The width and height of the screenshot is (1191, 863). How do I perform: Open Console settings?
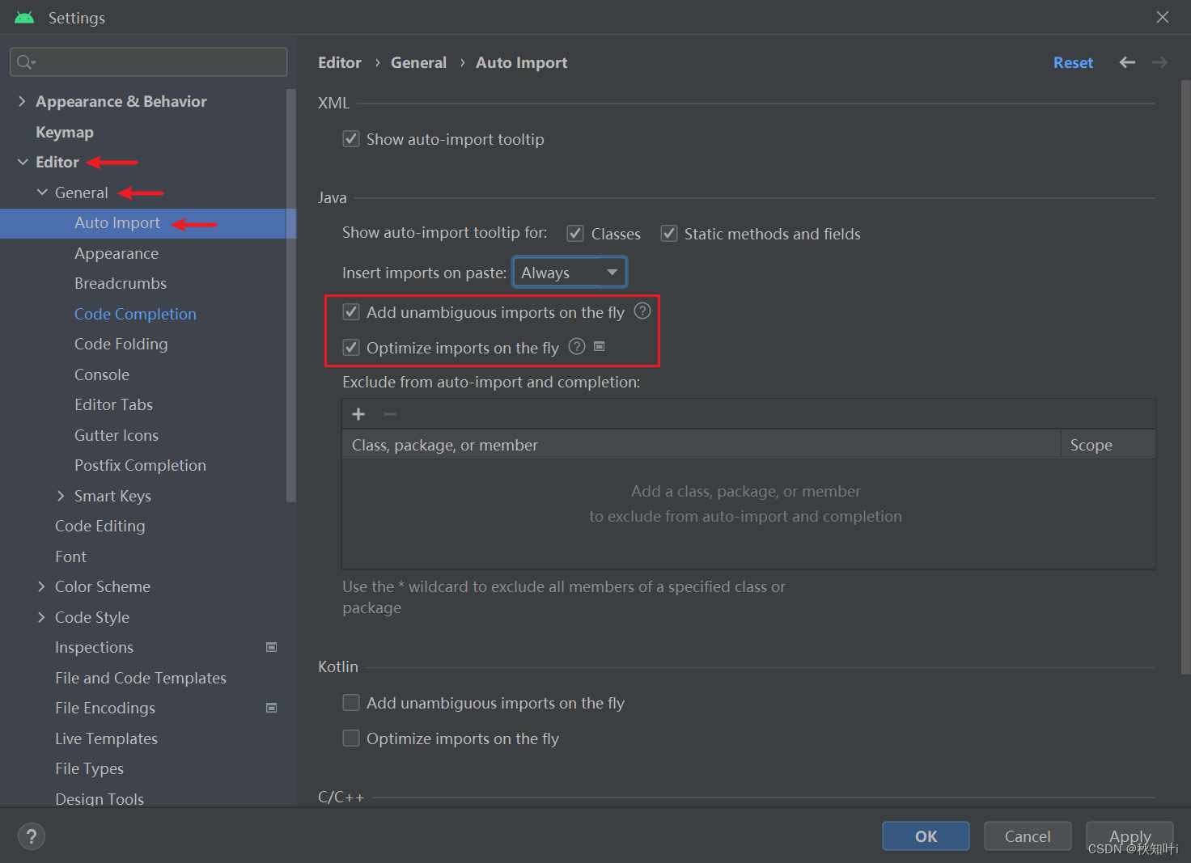102,374
